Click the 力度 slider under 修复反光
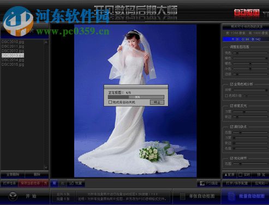 [x=250, y=112]
